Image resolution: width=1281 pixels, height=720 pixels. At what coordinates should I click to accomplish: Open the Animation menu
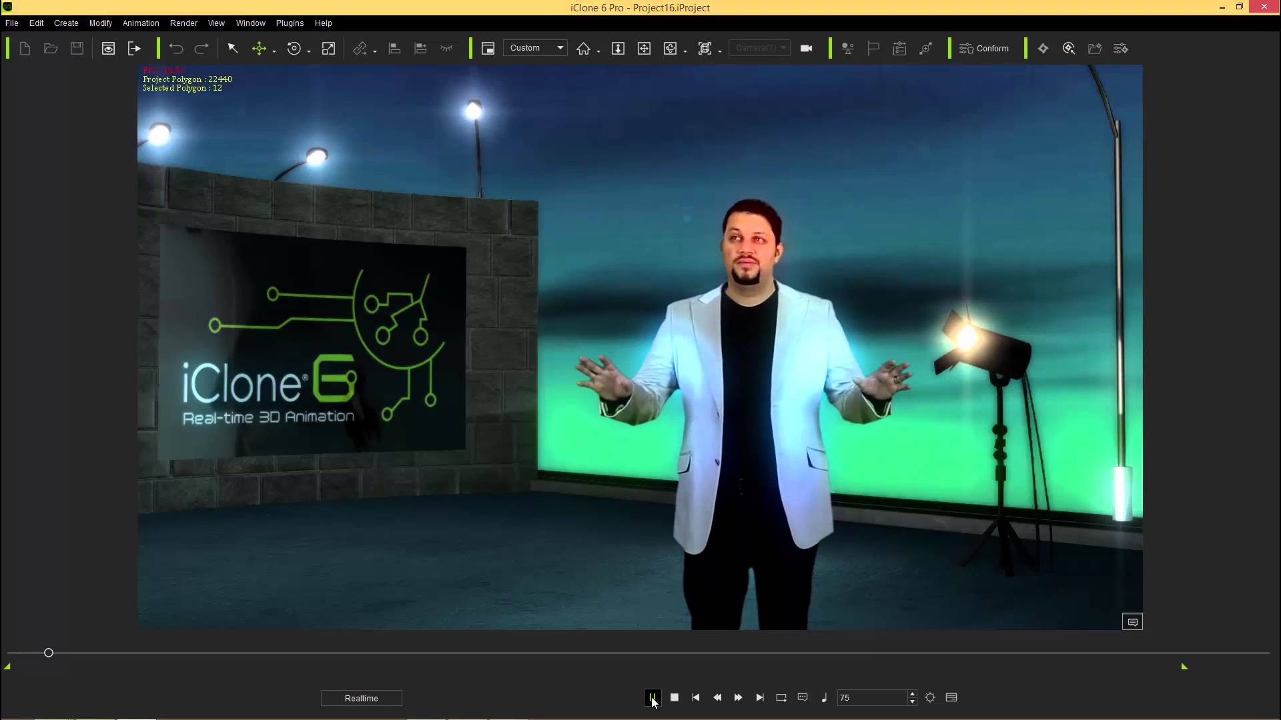(x=141, y=23)
